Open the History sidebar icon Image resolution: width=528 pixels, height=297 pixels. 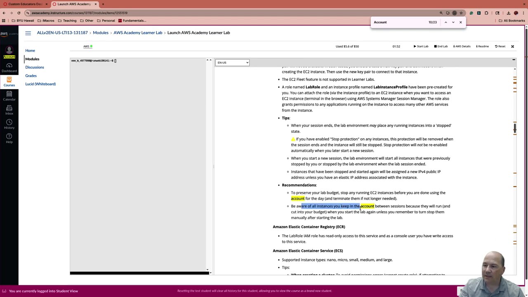click(x=9, y=124)
